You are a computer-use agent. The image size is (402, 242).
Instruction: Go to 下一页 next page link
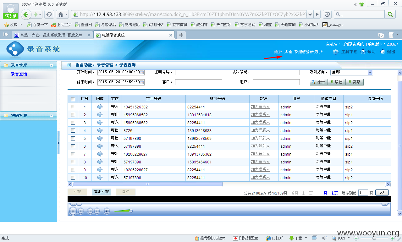[322, 193]
